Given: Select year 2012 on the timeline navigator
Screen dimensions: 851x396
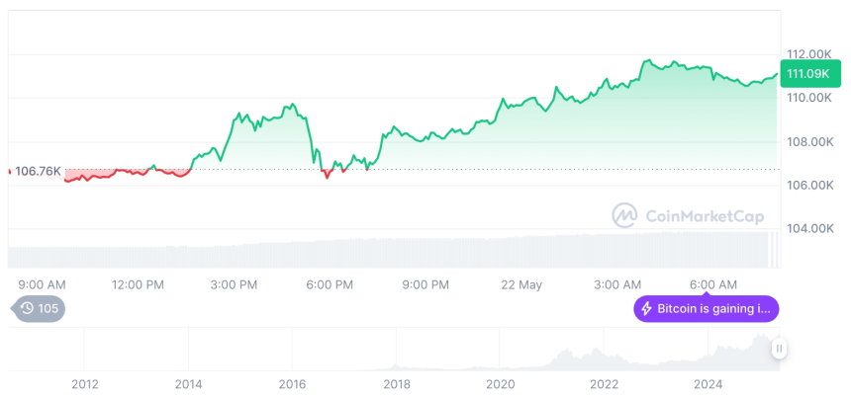Looking at the screenshot, I should point(85,383).
